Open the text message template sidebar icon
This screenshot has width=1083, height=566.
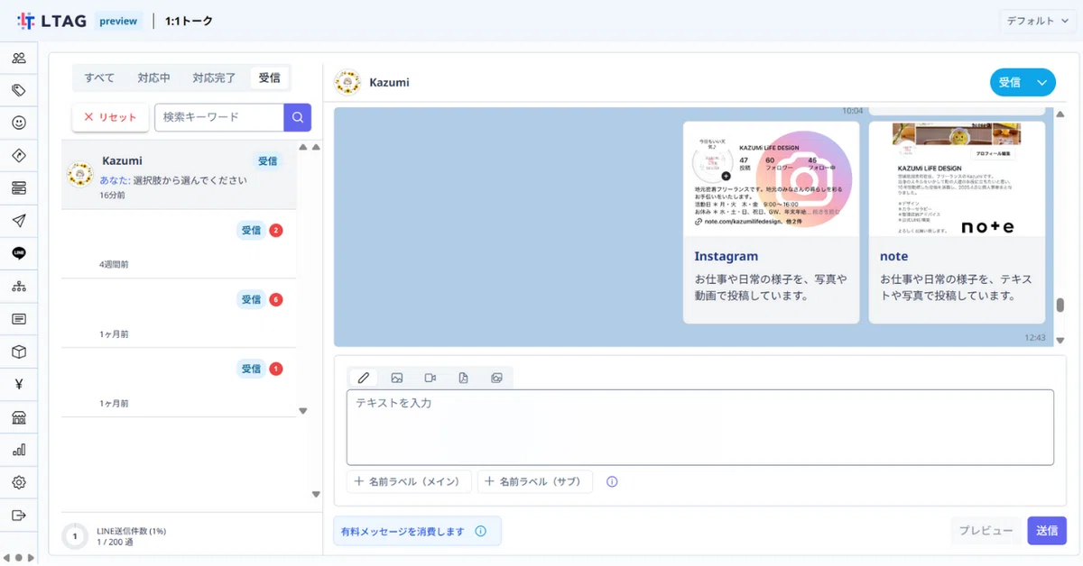tap(19, 319)
